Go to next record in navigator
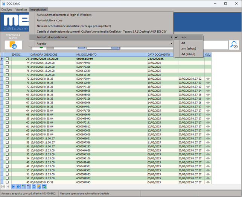This screenshot has height=197, width=242. click(x=13, y=186)
